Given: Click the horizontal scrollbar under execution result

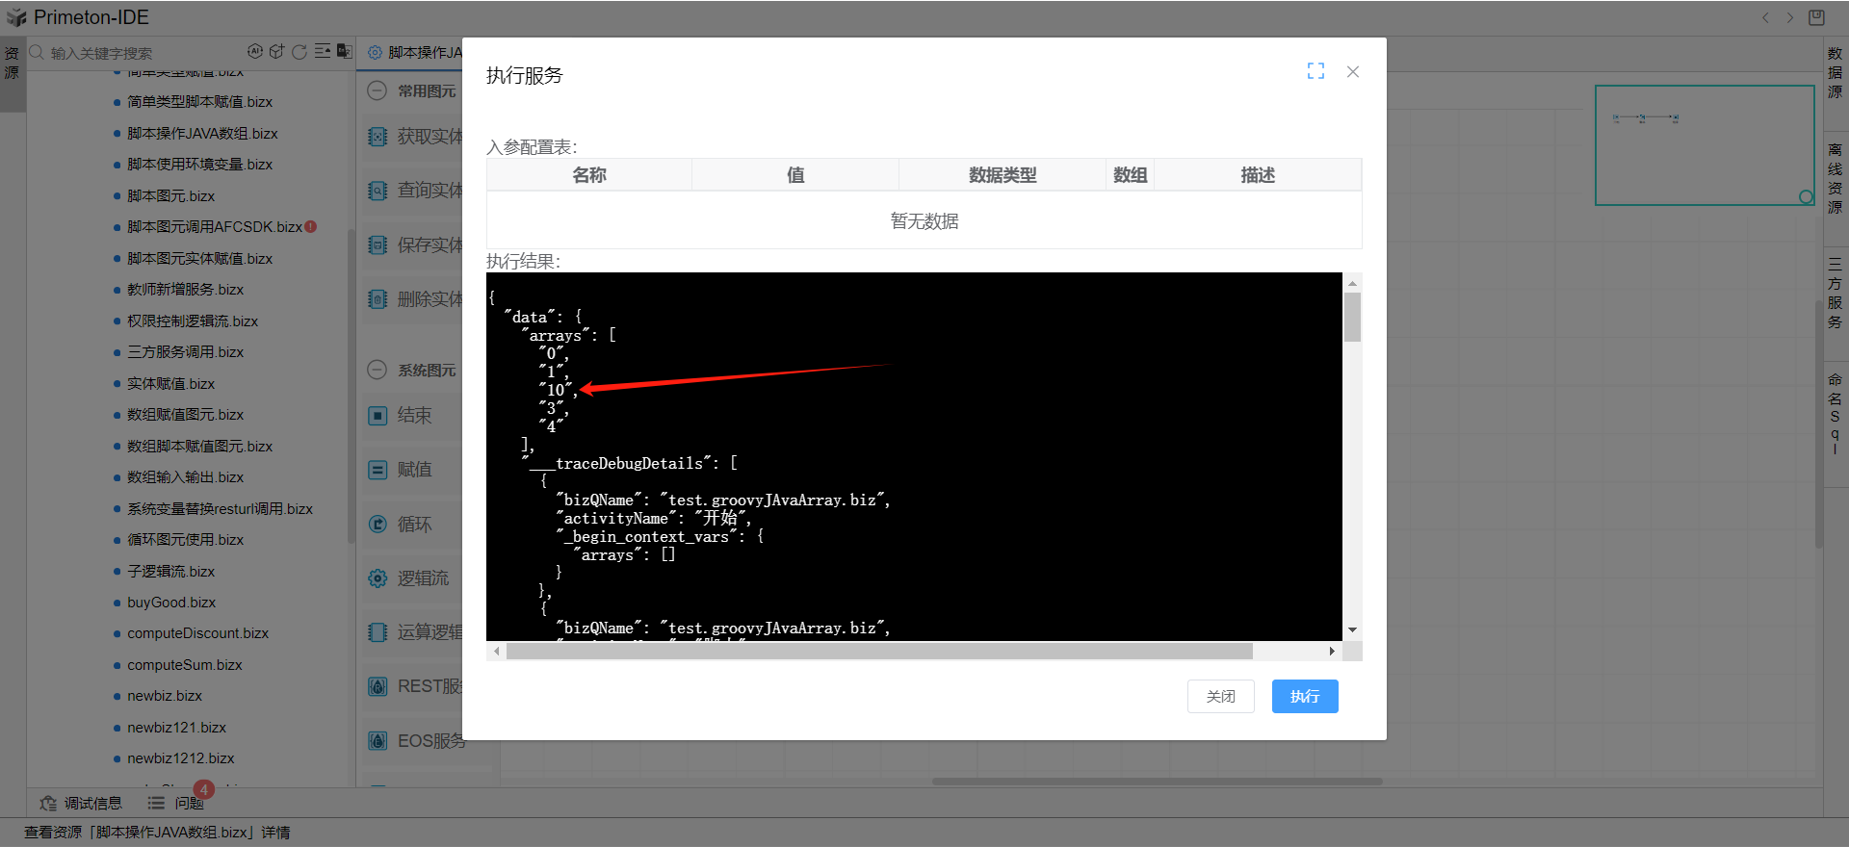Looking at the screenshot, I should pos(878,652).
